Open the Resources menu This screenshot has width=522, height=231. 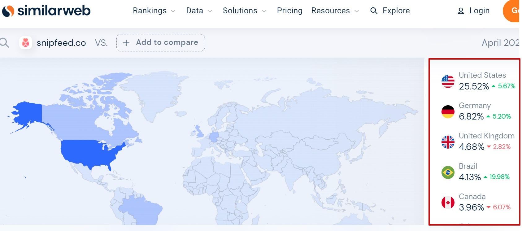tap(335, 11)
